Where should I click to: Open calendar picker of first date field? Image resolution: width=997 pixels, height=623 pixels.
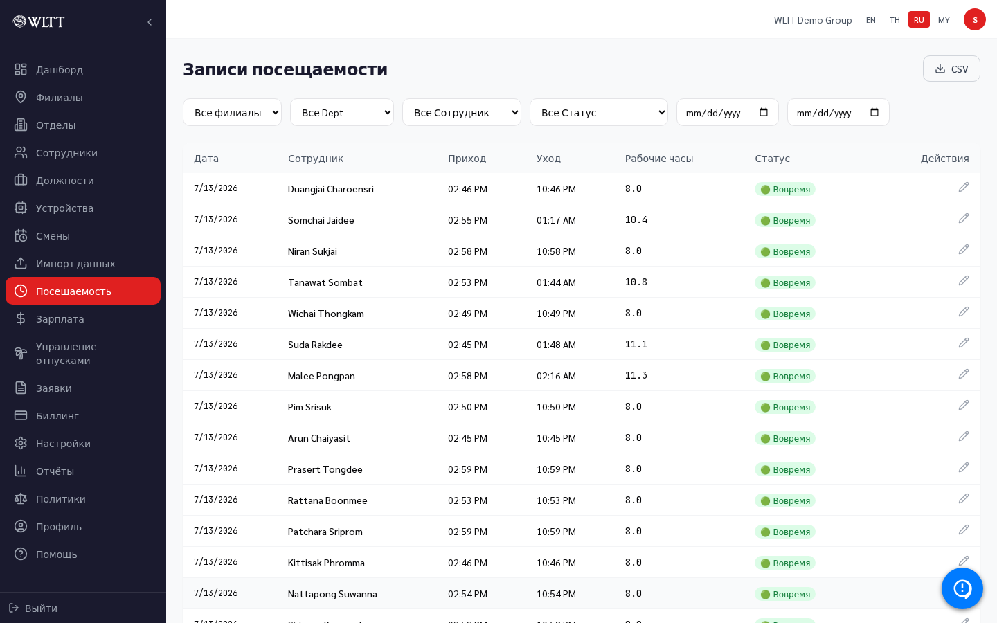pos(764,112)
